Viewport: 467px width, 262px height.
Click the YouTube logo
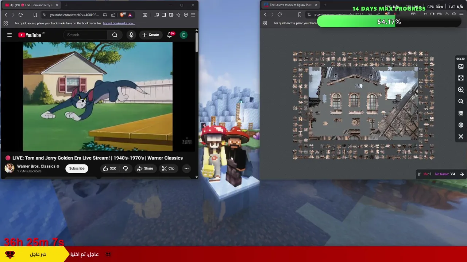point(30,35)
